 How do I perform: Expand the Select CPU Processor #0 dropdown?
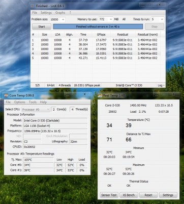(x=48, y=109)
